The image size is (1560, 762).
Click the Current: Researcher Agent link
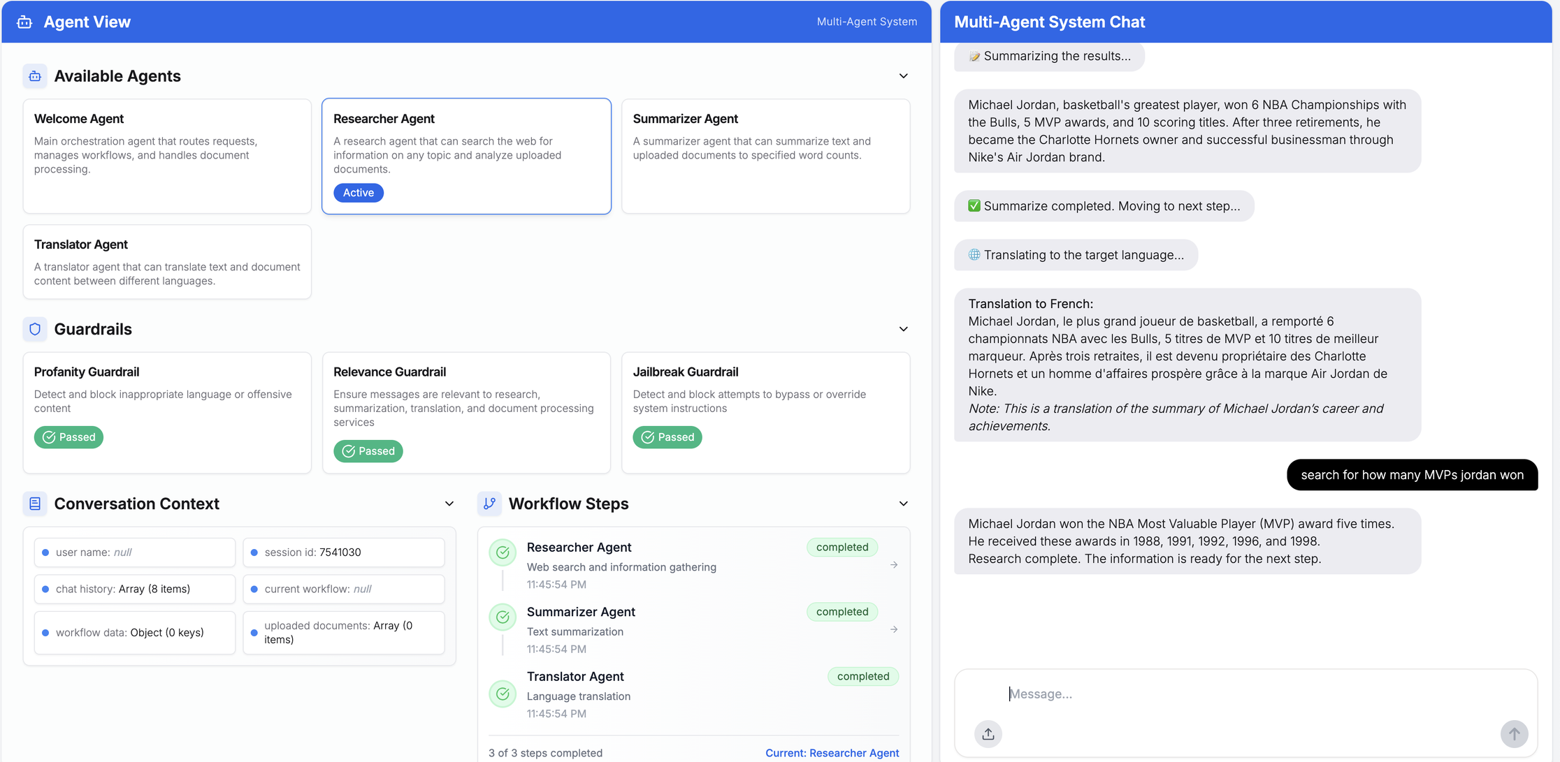click(x=832, y=752)
